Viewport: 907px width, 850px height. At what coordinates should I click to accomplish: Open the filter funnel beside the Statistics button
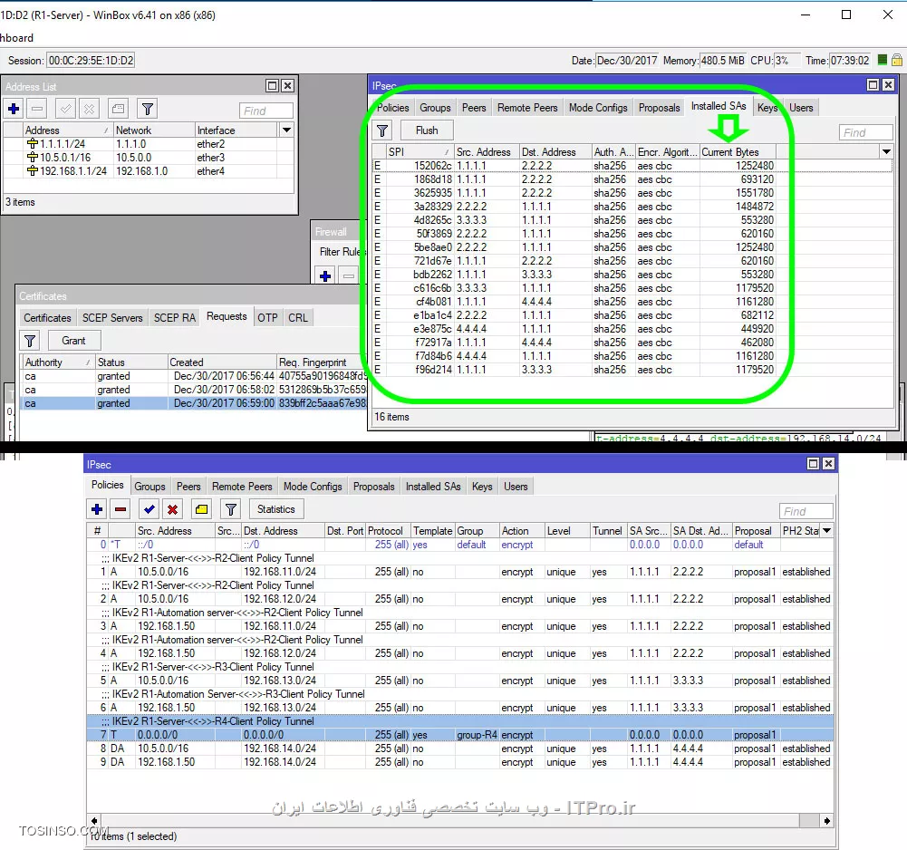(x=230, y=509)
